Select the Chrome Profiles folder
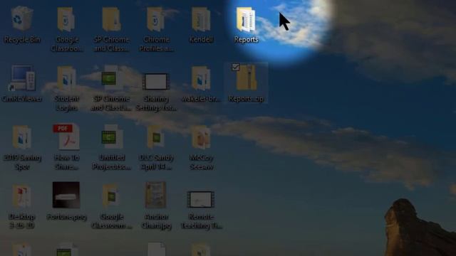The height and width of the screenshot is (256, 456). click(x=156, y=20)
